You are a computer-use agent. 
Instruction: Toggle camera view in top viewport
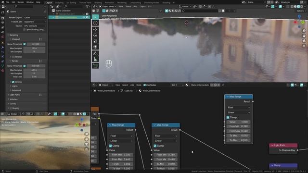tap(304, 41)
